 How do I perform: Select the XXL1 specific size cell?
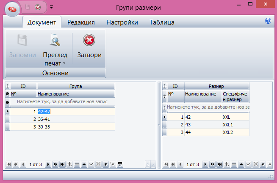[x=235, y=125]
